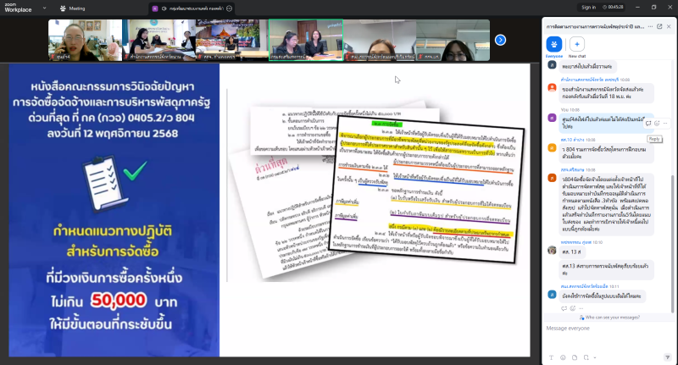Image resolution: width=678 pixels, height=365 pixels.
Task: Open more actions on highlighted message
Action: point(664,124)
